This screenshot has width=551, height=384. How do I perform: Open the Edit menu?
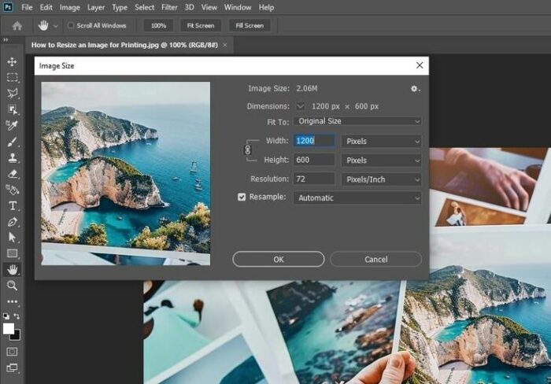46,7
